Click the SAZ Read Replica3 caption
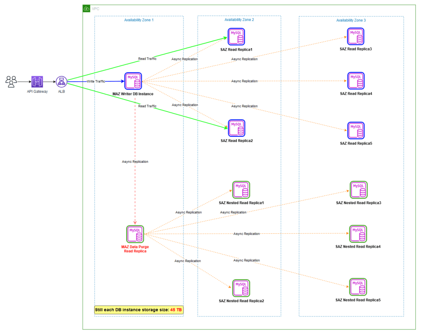 coord(356,49)
